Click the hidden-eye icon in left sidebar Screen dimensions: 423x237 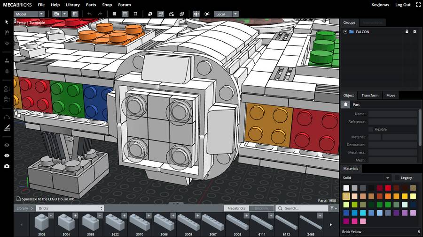click(x=7, y=145)
